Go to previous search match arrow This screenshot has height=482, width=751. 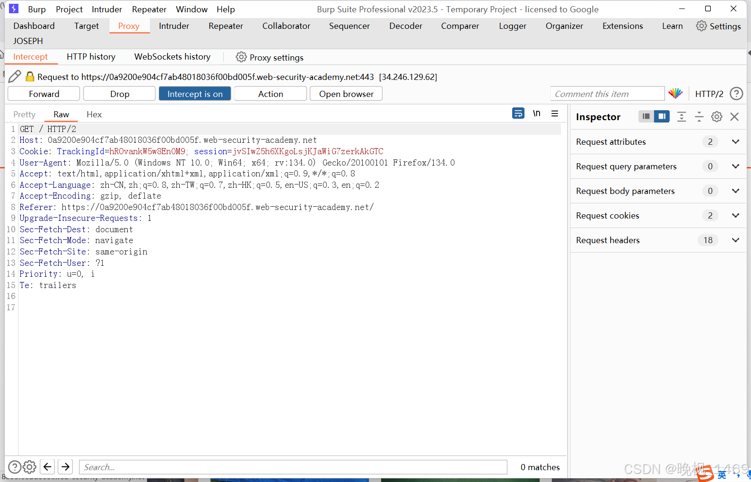tap(47, 467)
